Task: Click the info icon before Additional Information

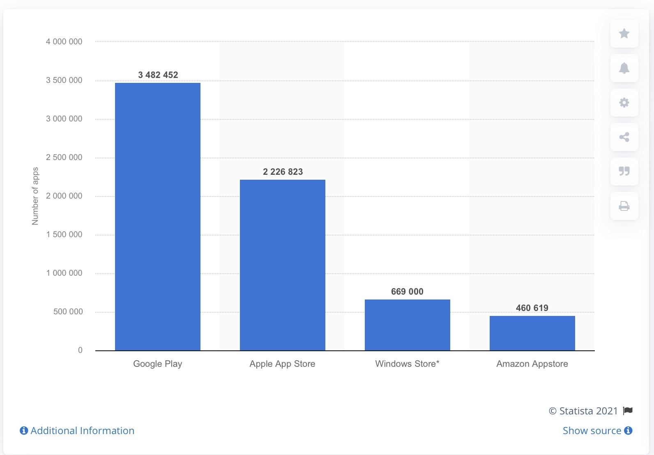Action: coord(24,430)
